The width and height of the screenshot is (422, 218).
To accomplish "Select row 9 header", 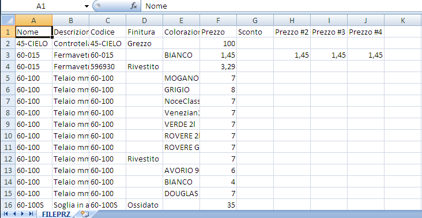I will pyautogui.click(x=8, y=125).
